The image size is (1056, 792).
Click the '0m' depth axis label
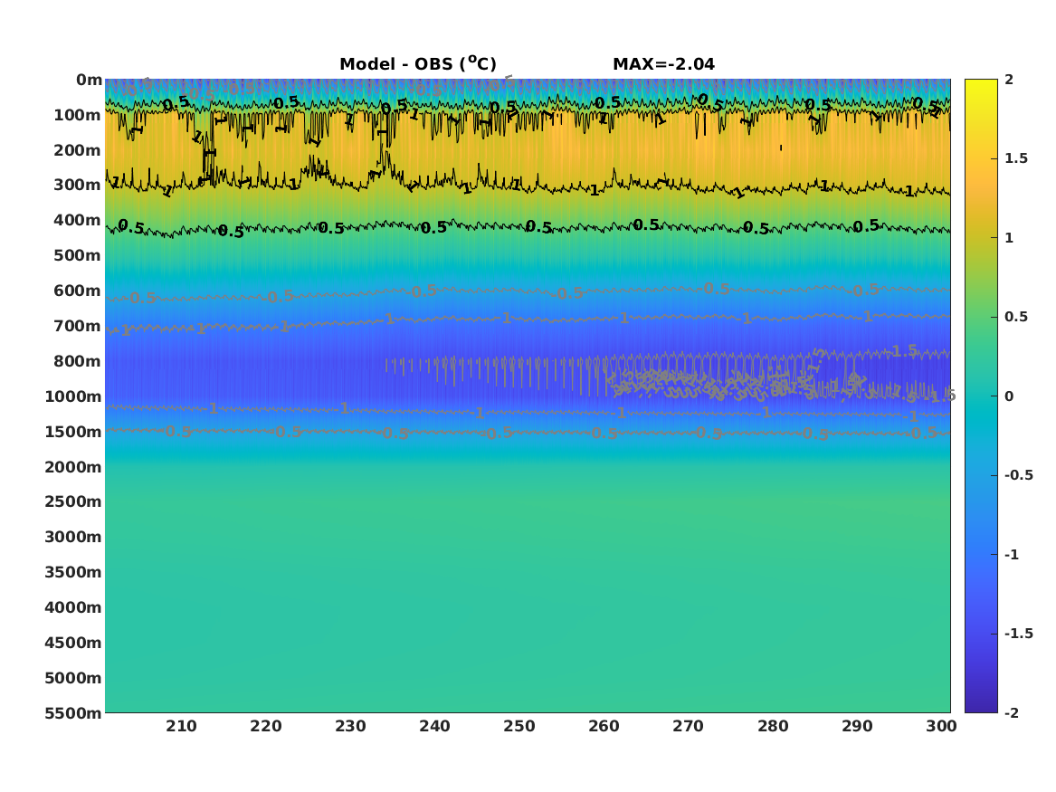89,81
